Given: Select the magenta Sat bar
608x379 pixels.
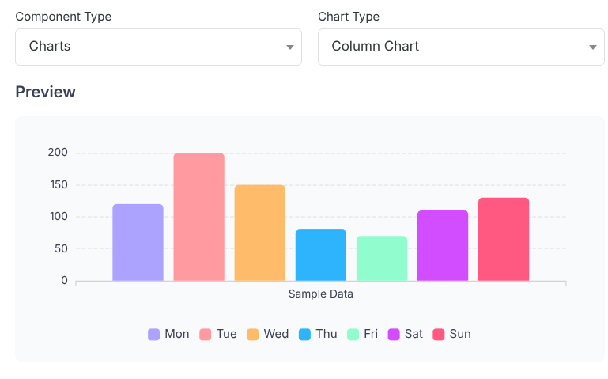Looking at the screenshot, I should click(x=443, y=245).
